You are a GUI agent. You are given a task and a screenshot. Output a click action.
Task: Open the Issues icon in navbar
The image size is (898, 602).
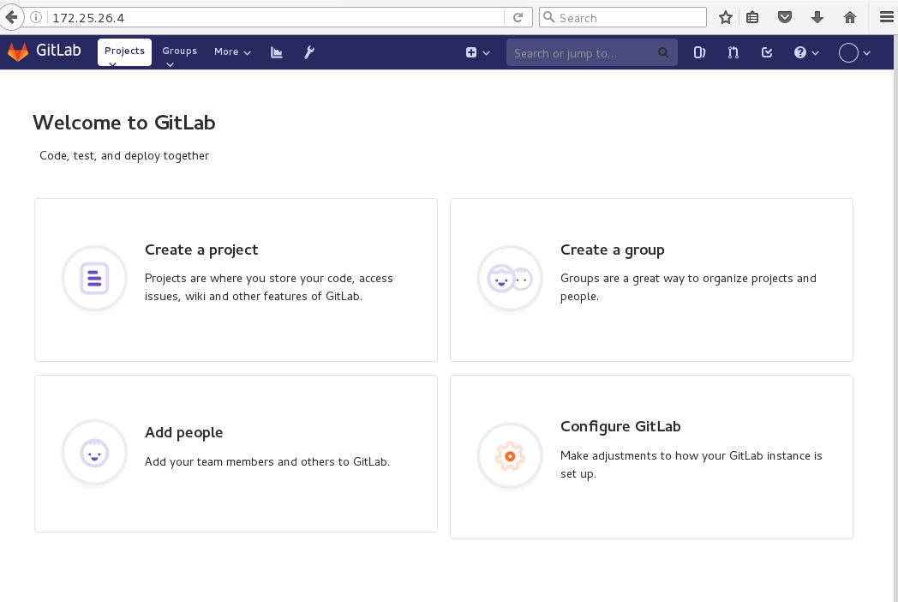[699, 53]
